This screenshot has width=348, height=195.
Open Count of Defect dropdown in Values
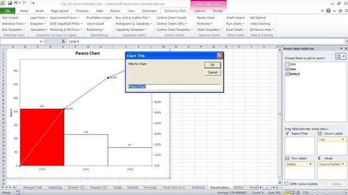click(x=343, y=164)
